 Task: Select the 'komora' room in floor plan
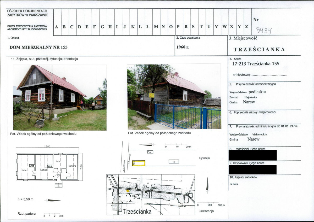pos(72,166)
